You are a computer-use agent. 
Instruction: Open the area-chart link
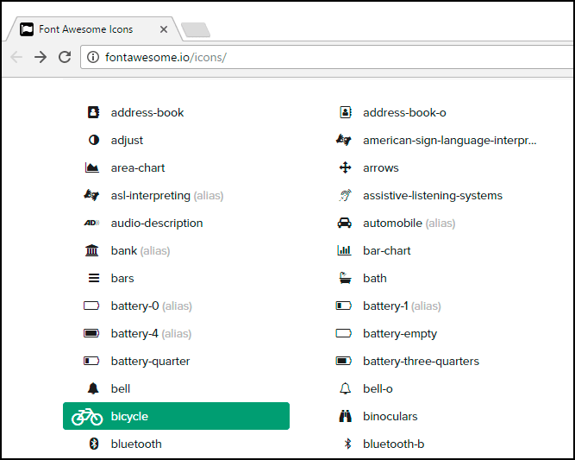pos(138,167)
